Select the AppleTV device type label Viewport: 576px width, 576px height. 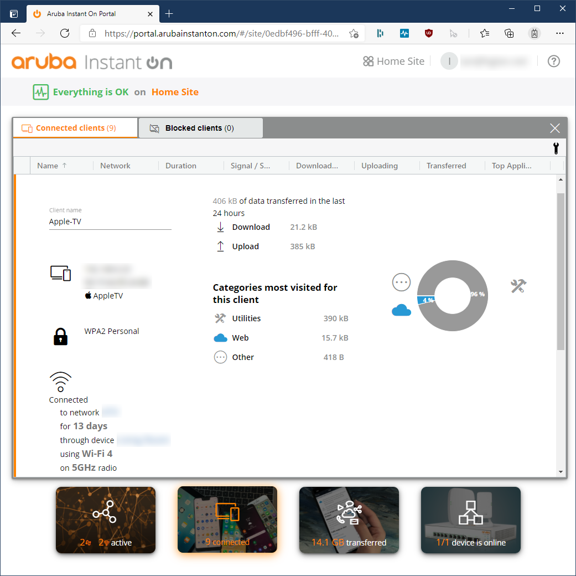click(108, 296)
